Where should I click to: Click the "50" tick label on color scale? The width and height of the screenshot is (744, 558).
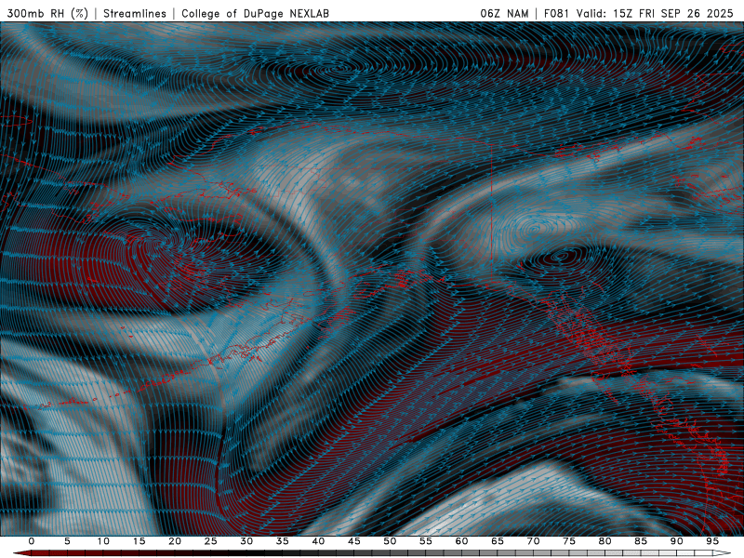390,541
